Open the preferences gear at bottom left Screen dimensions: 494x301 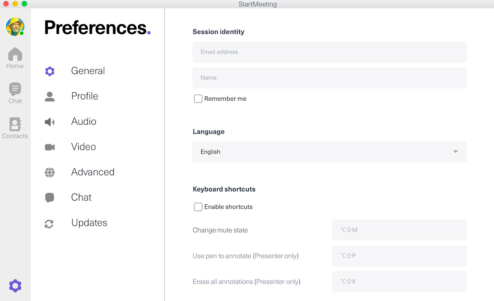(x=15, y=286)
